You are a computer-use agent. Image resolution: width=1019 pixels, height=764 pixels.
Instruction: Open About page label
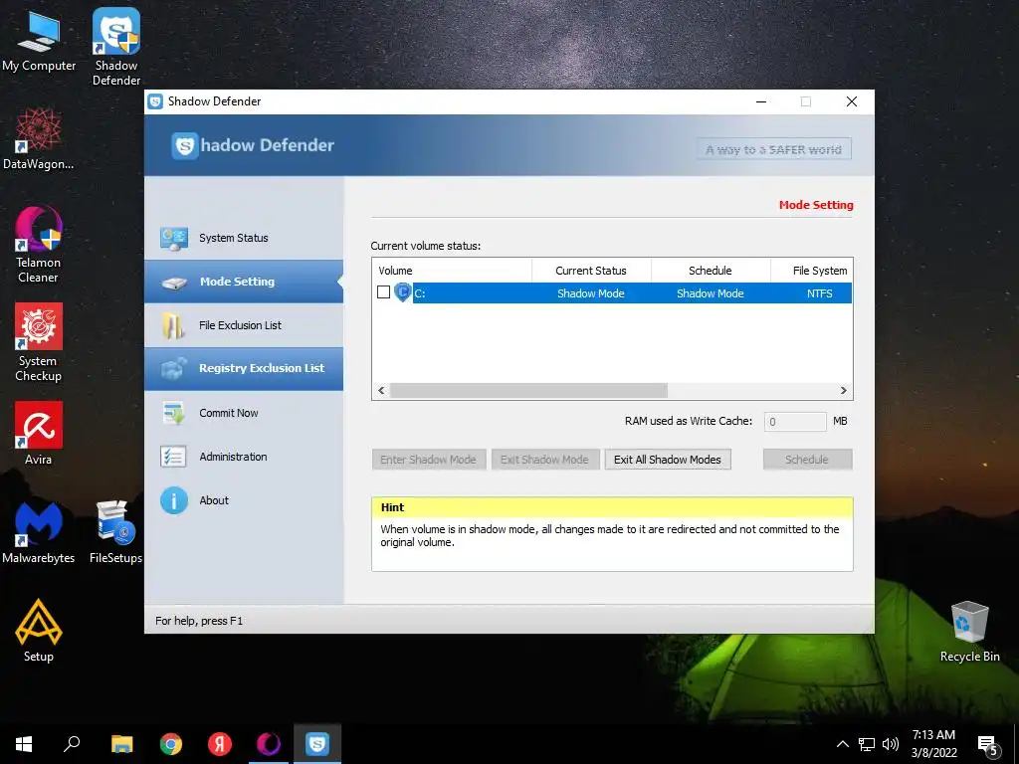pos(214,500)
